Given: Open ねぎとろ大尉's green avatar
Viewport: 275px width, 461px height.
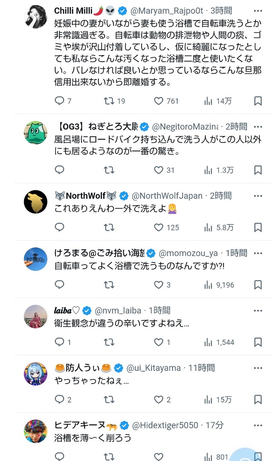Looking at the screenshot, I should point(35,133).
